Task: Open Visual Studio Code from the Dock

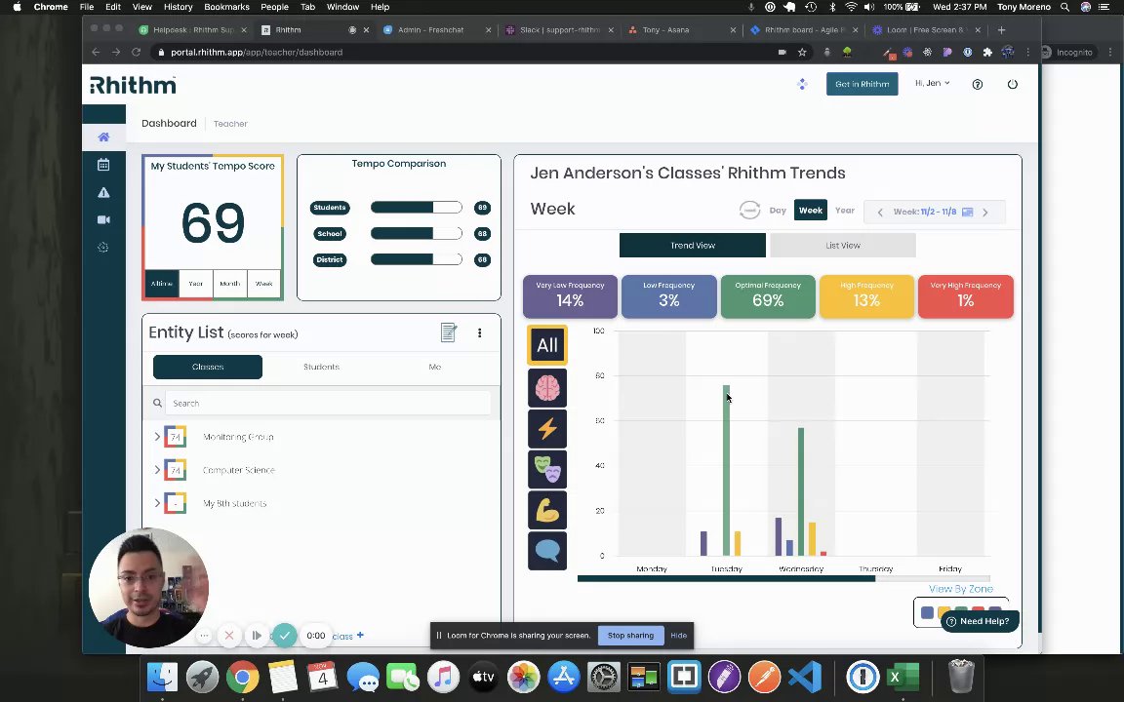Action: pyautogui.click(x=804, y=677)
